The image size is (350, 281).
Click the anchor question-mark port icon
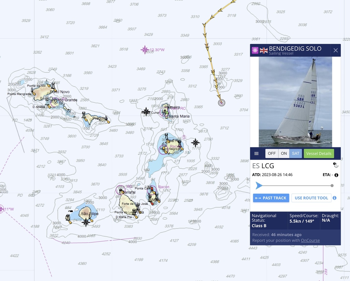click(x=336, y=165)
